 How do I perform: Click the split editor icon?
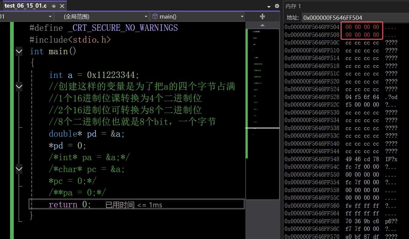click(262, 16)
